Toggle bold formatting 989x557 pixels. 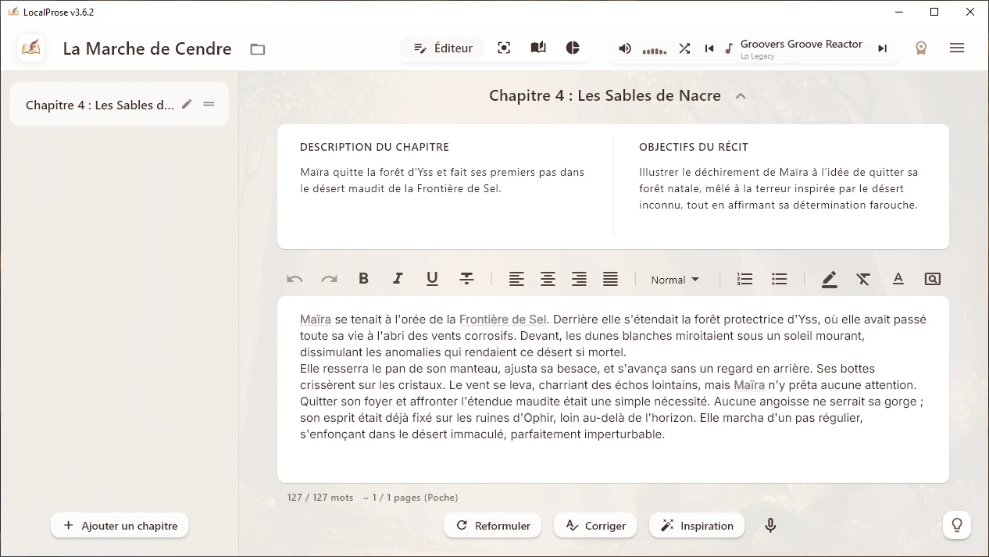click(x=363, y=279)
